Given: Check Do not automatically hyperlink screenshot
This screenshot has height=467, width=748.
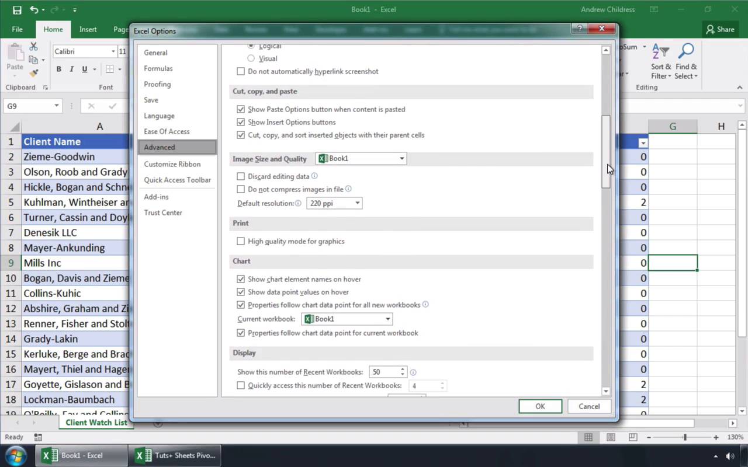Looking at the screenshot, I should (241, 71).
